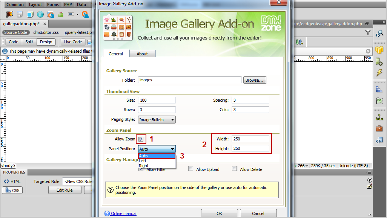Open the Targeted Rule dropdown
The image size is (387, 218).
pyautogui.click(x=77, y=181)
